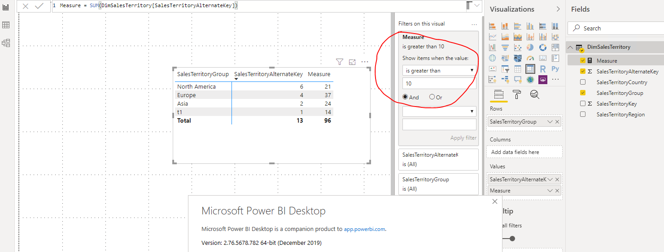Open more visuals ellipsis in Visualizations

coord(555,80)
